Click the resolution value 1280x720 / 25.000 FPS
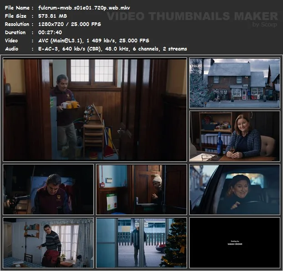The width and height of the screenshot is (283, 271). 70,24
